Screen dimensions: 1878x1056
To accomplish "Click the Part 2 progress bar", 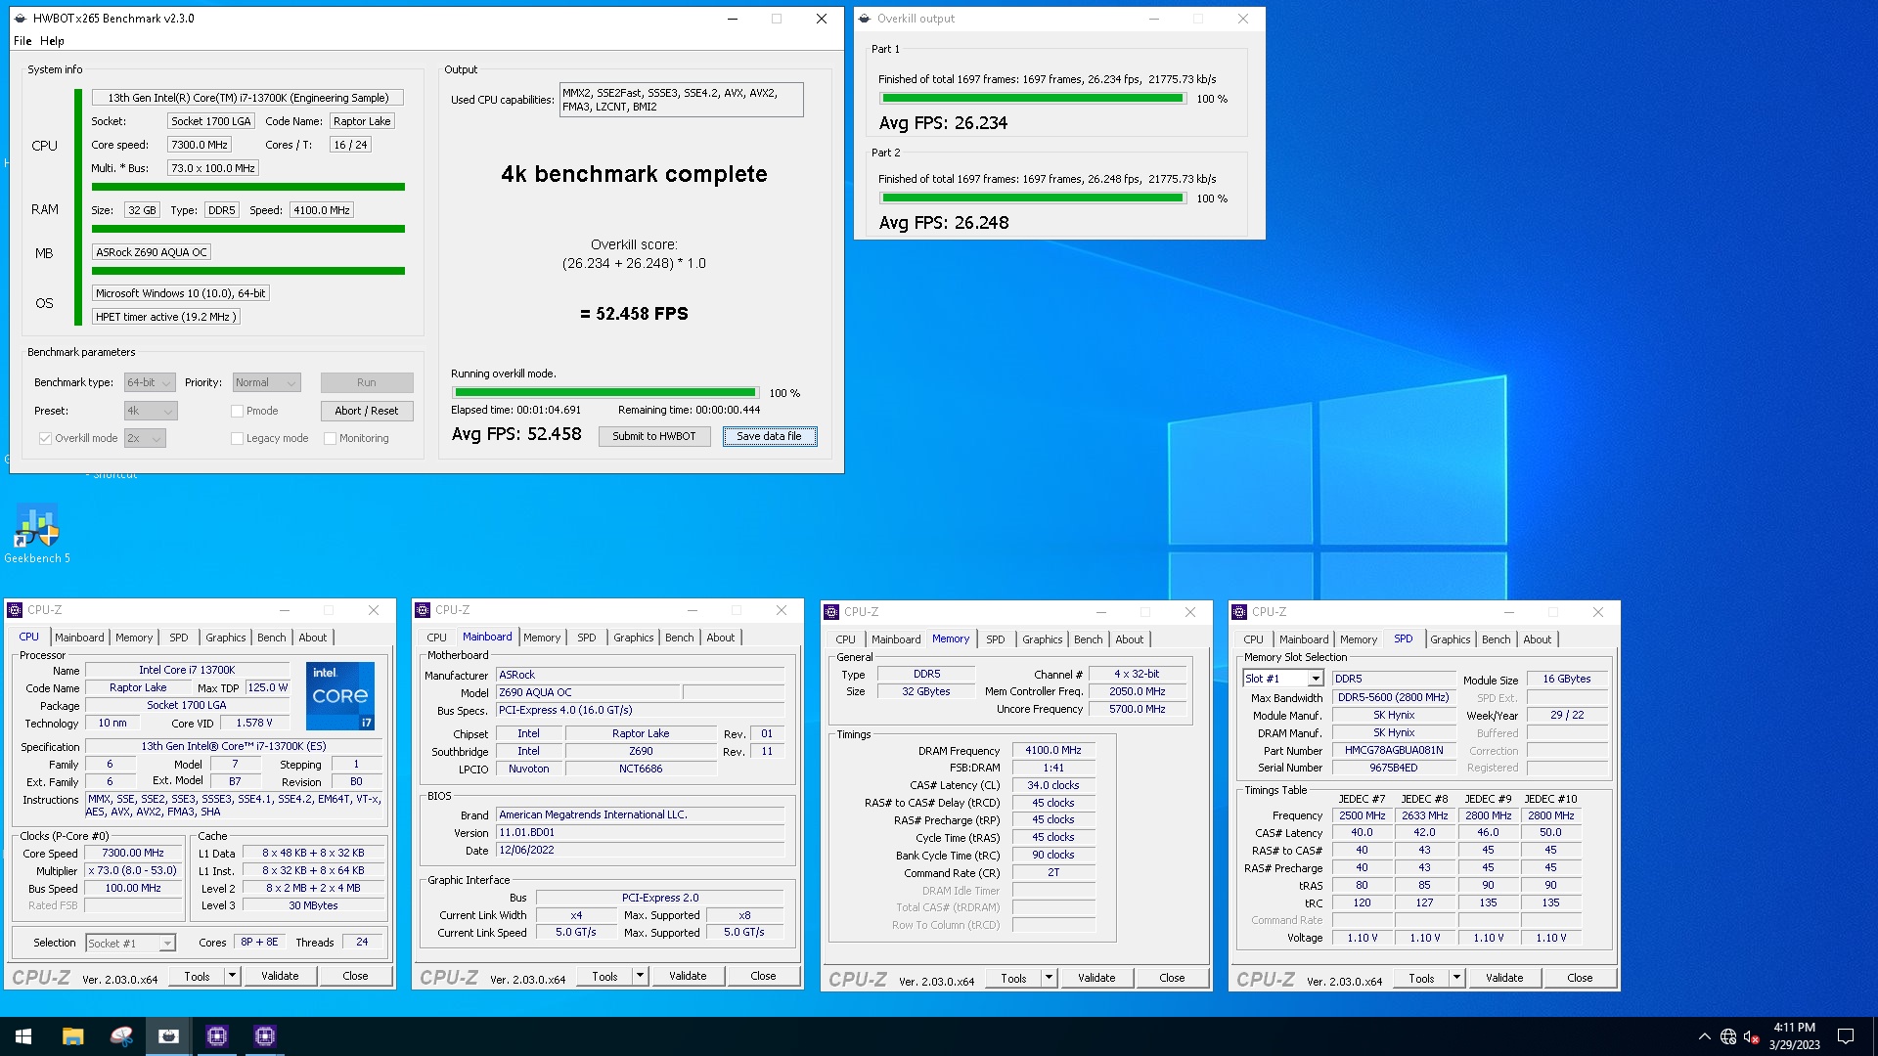I will point(1033,198).
